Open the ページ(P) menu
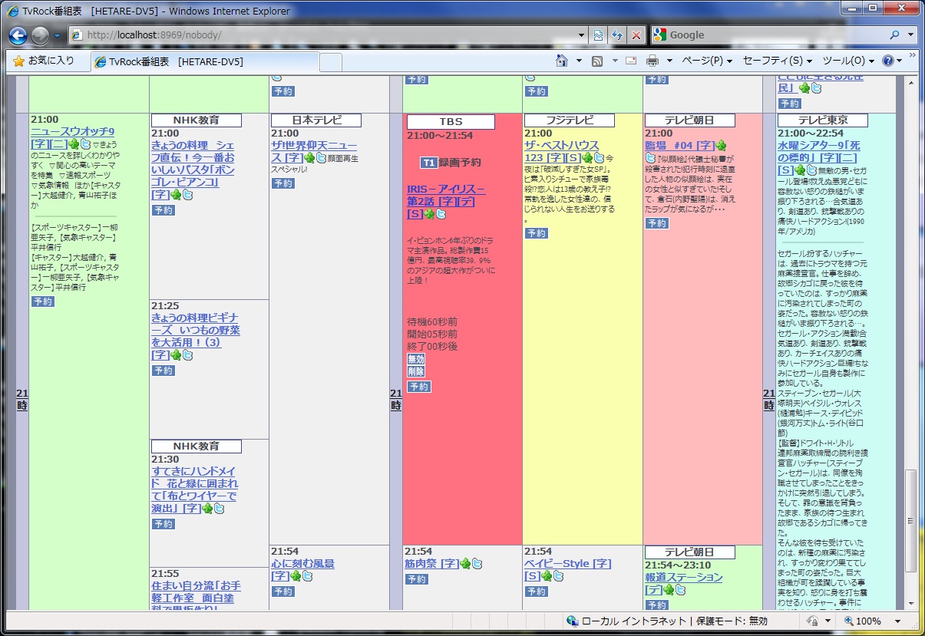This screenshot has width=925, height=636. 707,61
